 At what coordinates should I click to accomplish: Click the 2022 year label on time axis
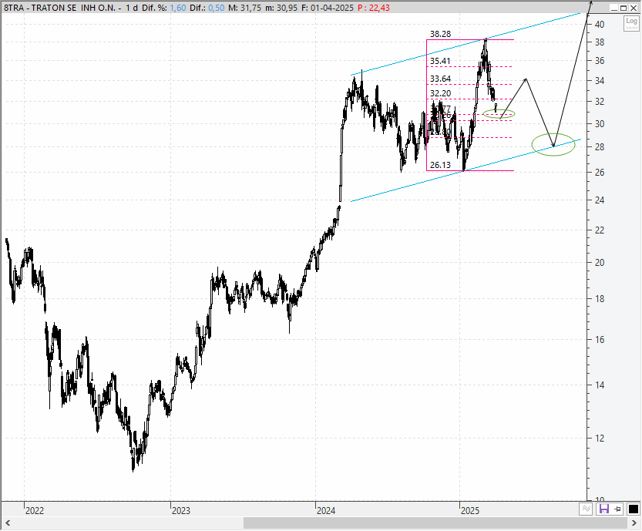[x=35, y=510]
